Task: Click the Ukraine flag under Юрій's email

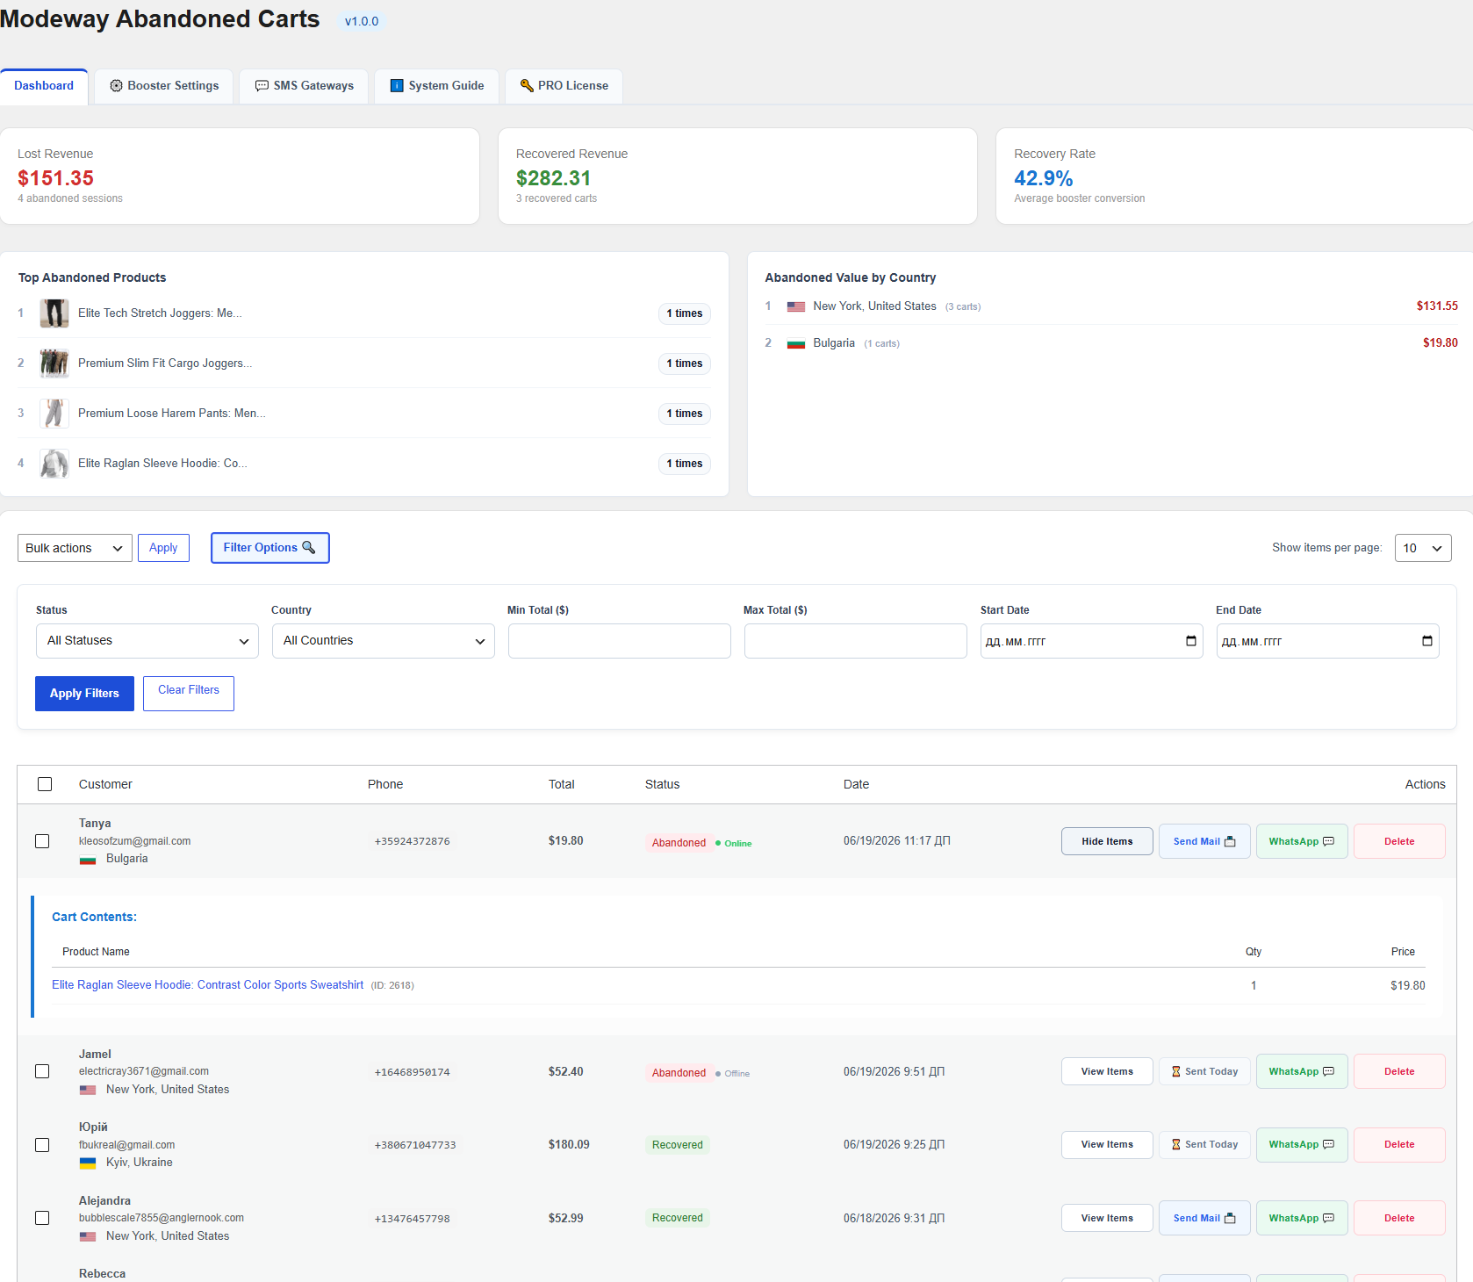Action: [88, 1163]
